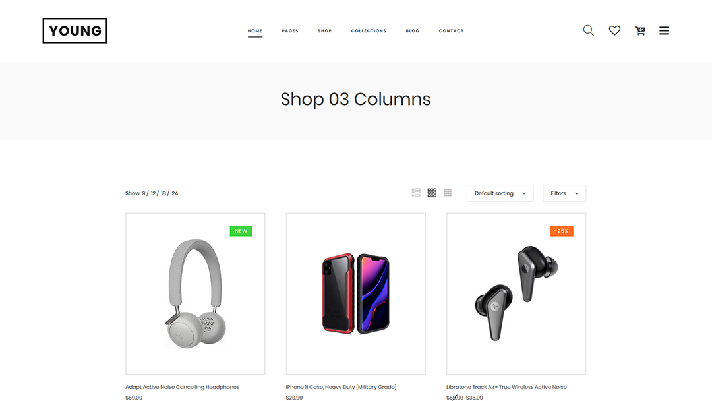Select the three-column grid view icon
This screenshot has width=712, height=401.
click(x=432, y=193)
